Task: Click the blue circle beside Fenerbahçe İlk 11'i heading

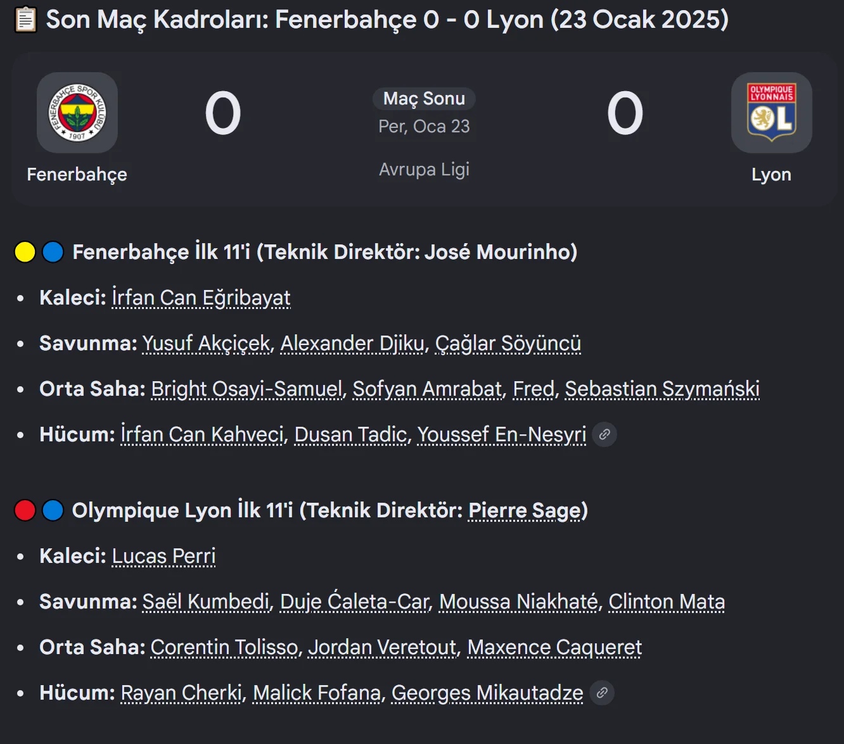Action: tap(53, 252)
